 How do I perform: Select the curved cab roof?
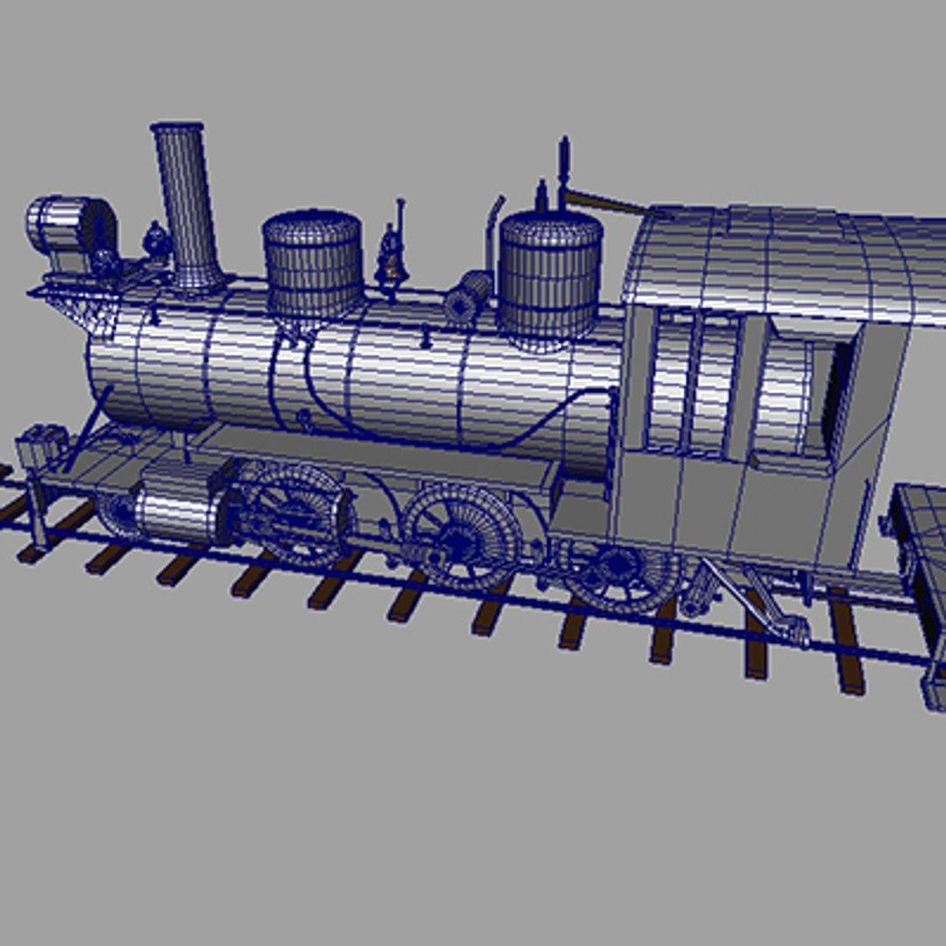tap(784, 263)
